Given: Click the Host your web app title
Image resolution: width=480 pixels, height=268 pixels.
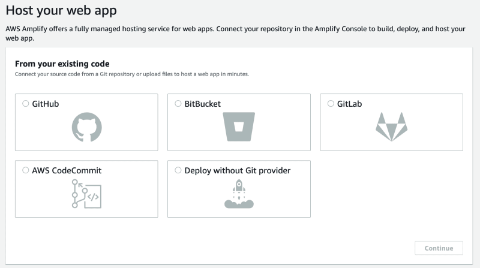Looking at the screenshot, I should point(61,10).
